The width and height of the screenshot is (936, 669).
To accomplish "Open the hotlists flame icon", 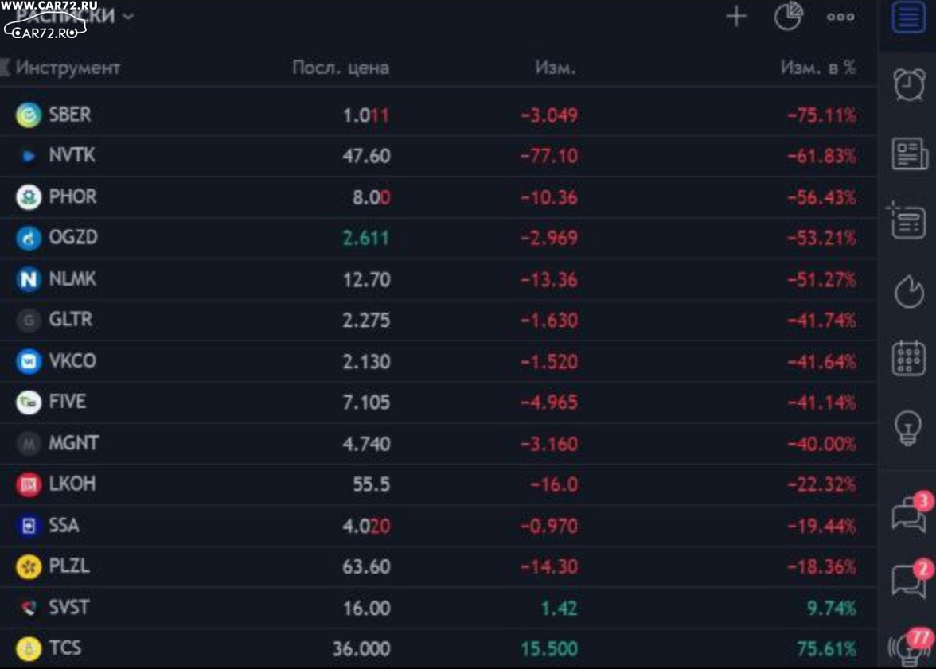I will tap(909, 291).
